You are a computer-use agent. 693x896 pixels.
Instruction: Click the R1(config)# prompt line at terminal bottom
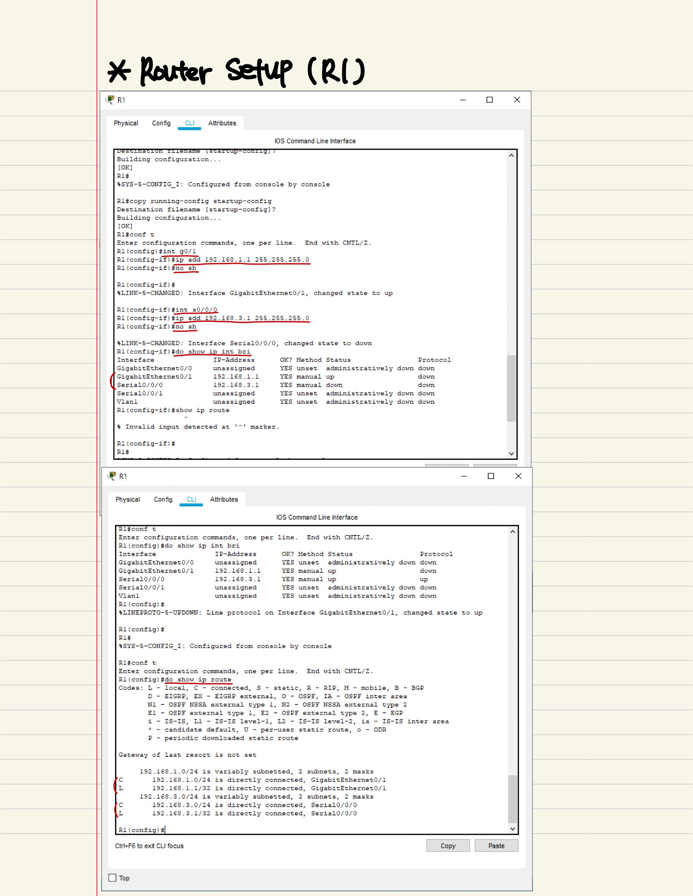[142, 830]
